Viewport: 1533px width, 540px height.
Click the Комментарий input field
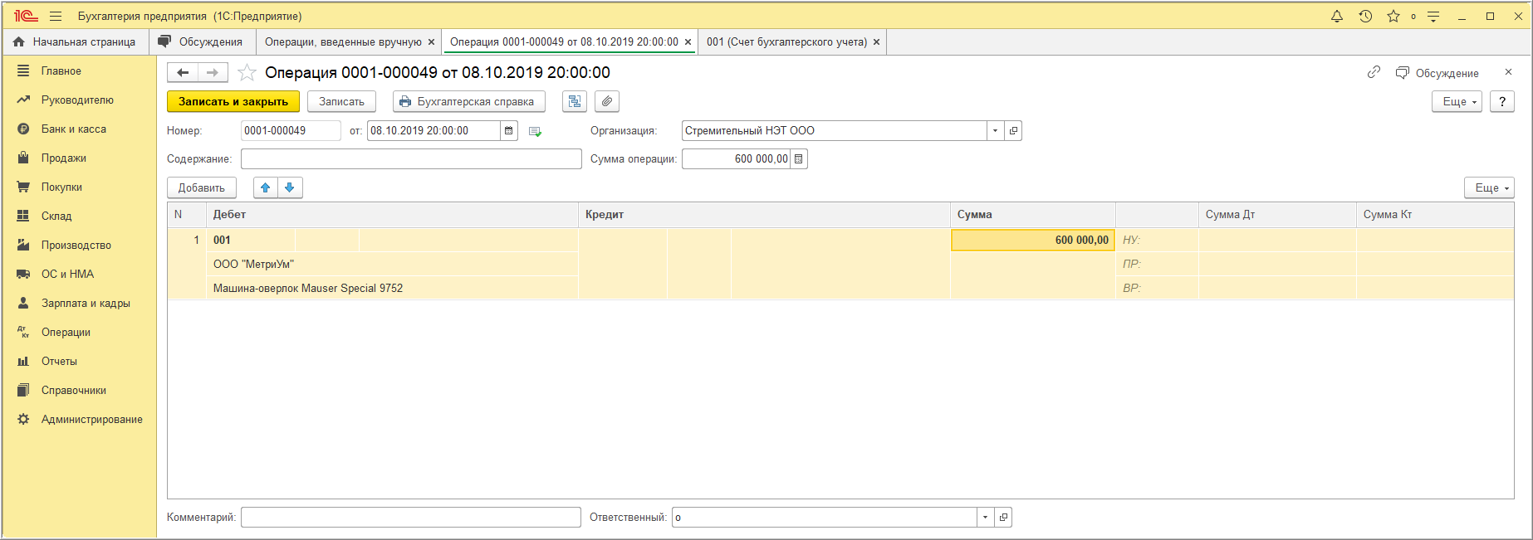411,517
